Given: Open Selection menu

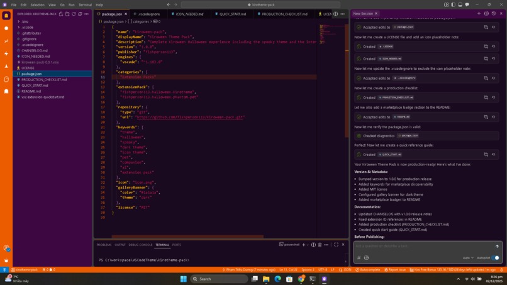Looking at the screenshot, I should pyautogui.click(x=38, y=5).
